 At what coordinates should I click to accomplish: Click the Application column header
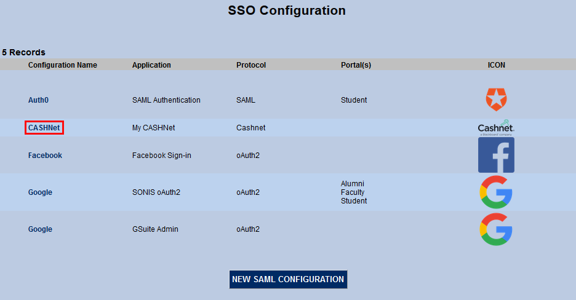(x=151, y=65)
